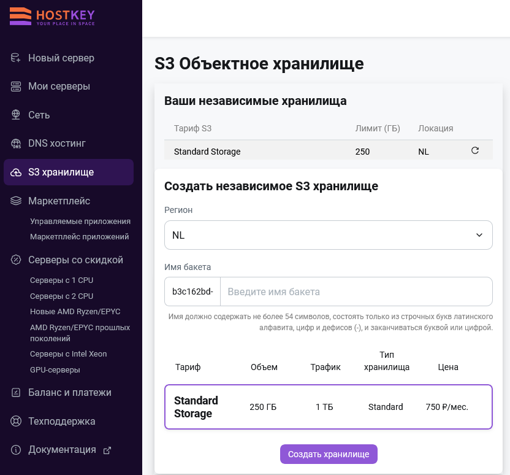Image resolution: width=510 pixels, height=475 pixels.
Task: Open Маркетплейс приложений submenu link
Action: pyautogui.click(x=79, y=237)
